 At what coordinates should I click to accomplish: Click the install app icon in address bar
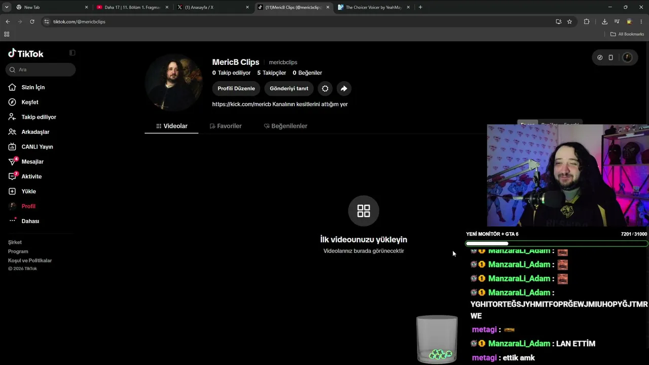[558, 21]
